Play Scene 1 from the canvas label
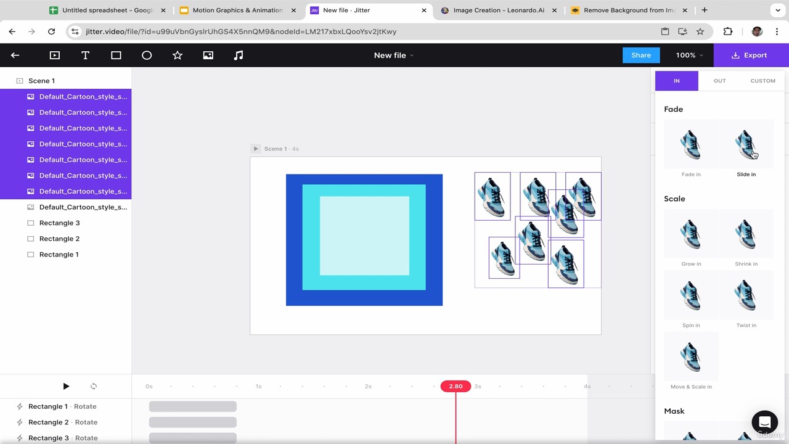Viewport: 789px width, 444px height. tap(255, 149)
